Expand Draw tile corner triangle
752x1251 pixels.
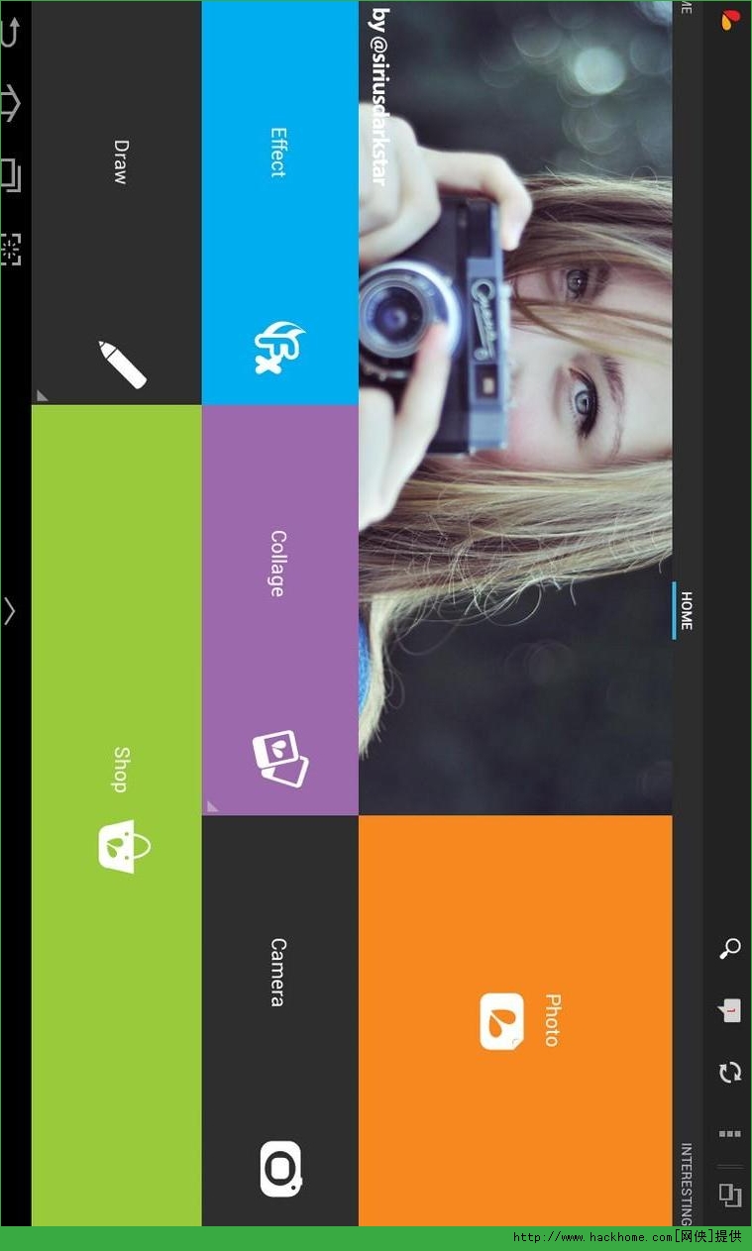tap(42, 394)
